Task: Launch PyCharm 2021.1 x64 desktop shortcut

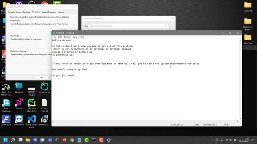Action: point(32,106)
